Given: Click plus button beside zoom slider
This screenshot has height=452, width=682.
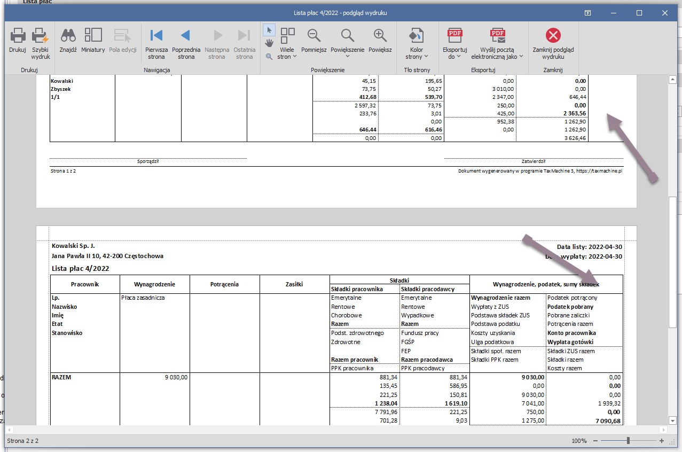Looking at the screenshot, I should [x=662, y=441].
